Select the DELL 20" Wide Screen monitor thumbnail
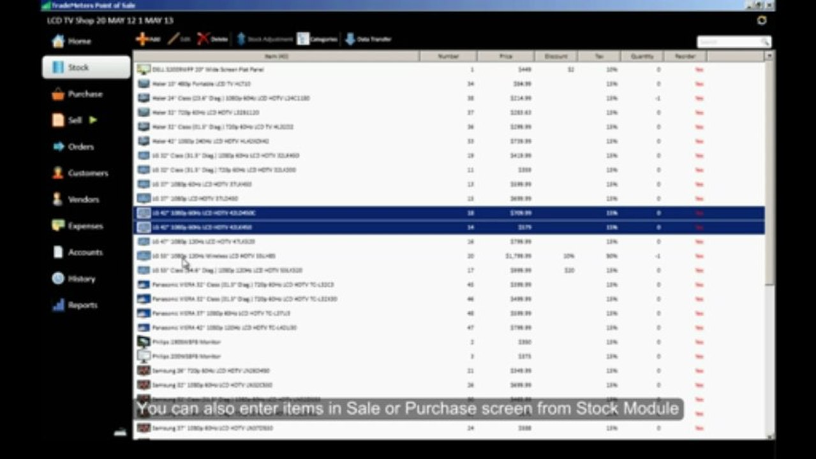This screenshot has height=459, width=816. tap(144, 69)
